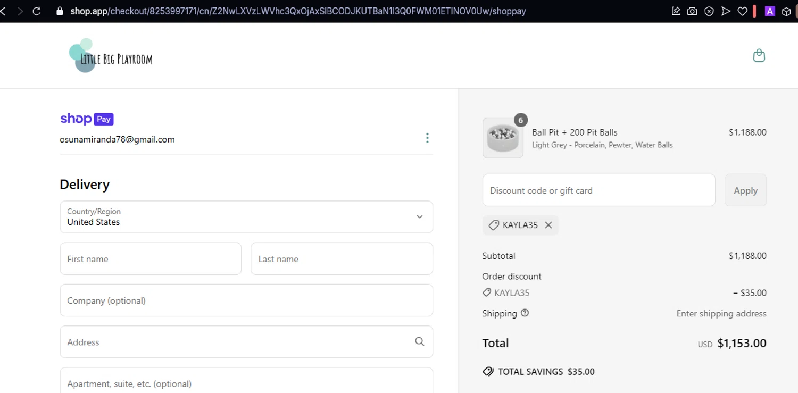Click the Subtotal label

pos(498,256)
